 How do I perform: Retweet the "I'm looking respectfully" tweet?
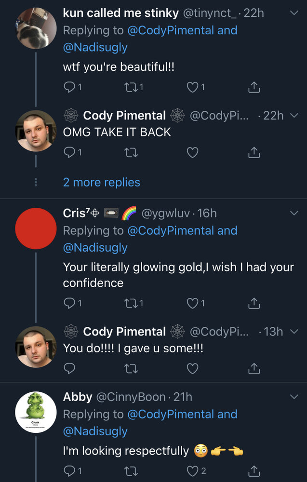click(x=131, y=470)
